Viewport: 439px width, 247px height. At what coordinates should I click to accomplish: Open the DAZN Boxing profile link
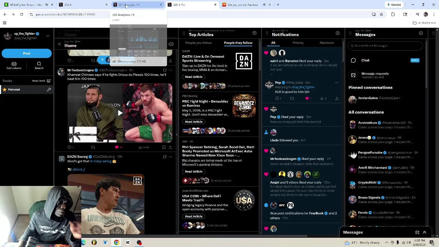click(78, 157)
